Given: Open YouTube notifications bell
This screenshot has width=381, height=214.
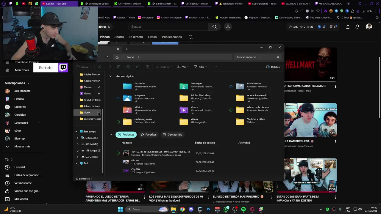Looking at the screenshot, I should (x=357, y=27).
